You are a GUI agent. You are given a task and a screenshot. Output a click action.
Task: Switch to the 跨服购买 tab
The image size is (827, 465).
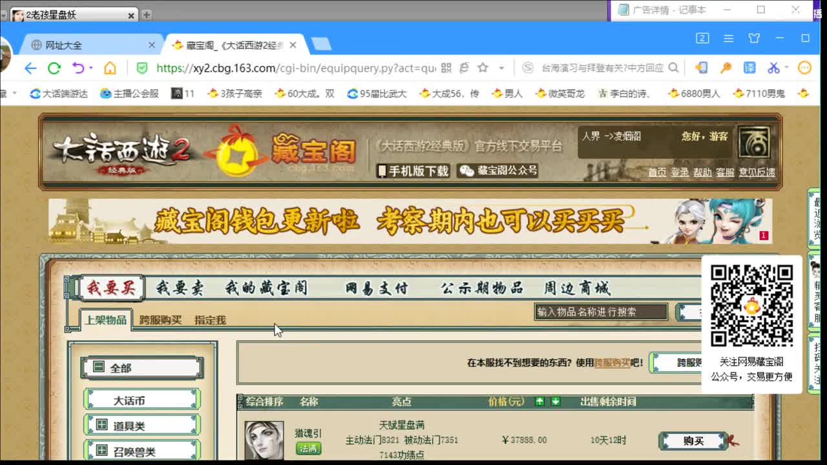[x=160, y=320]
